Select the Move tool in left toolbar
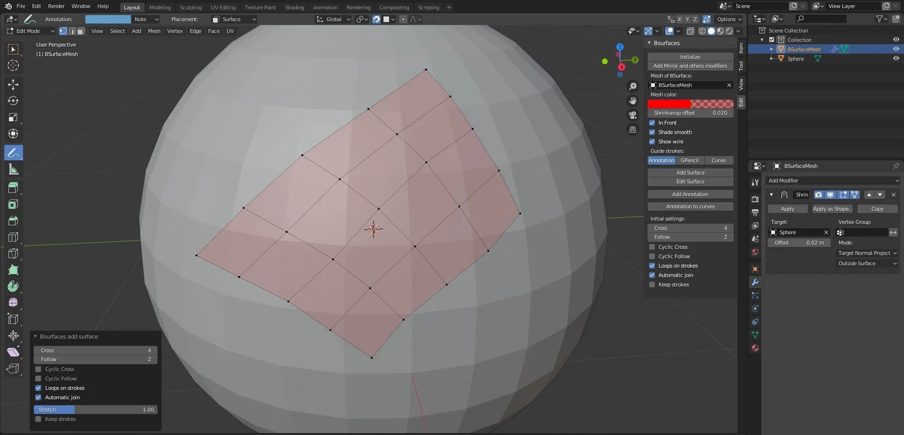 [x=13, y=84]
